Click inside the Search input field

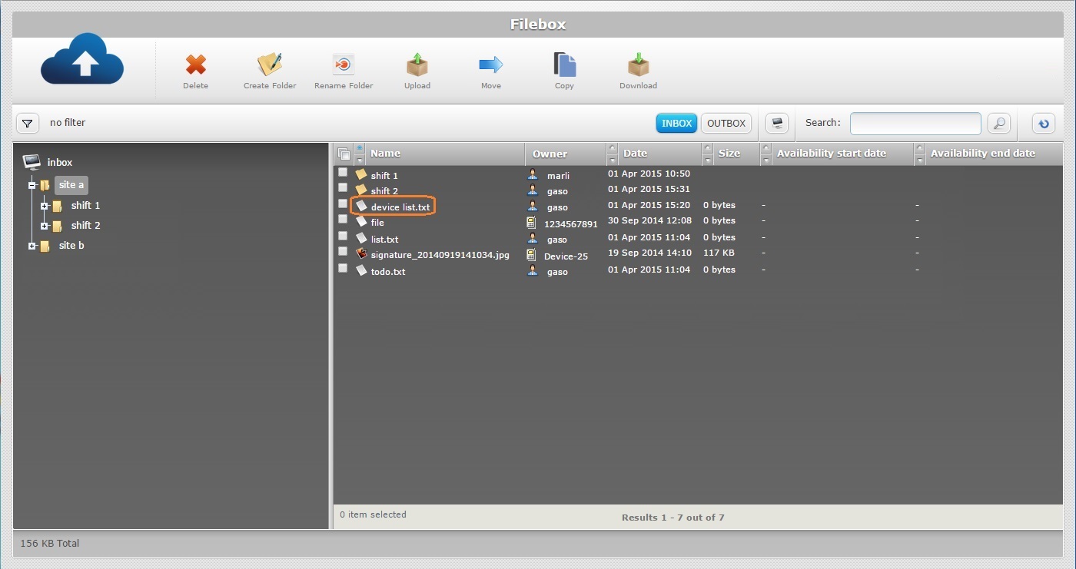915,123
